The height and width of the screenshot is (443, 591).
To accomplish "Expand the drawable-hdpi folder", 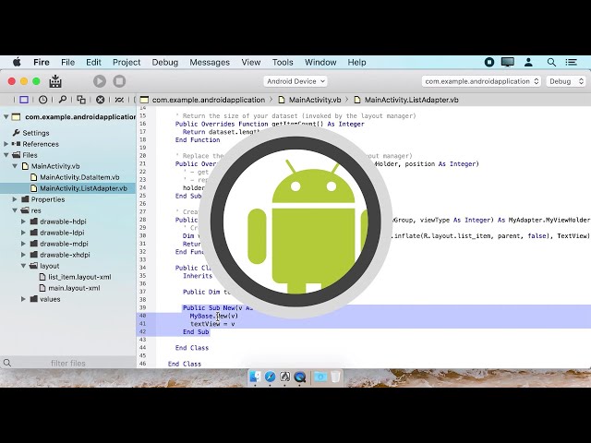I will point(23,221).
